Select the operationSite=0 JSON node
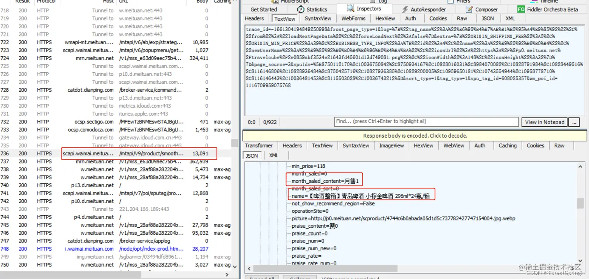589x279 pixels. pos(310,211)
